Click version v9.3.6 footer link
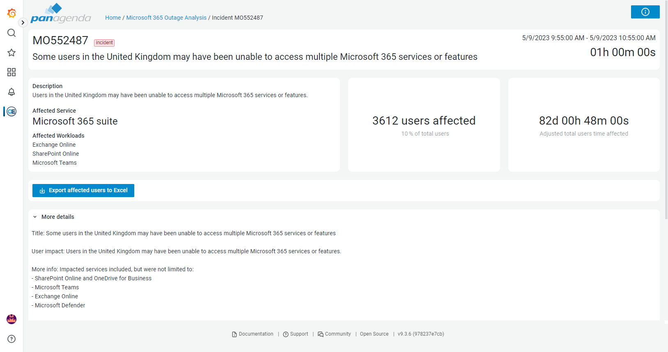The height and width of the screenshot is (352, 668). 421,334
